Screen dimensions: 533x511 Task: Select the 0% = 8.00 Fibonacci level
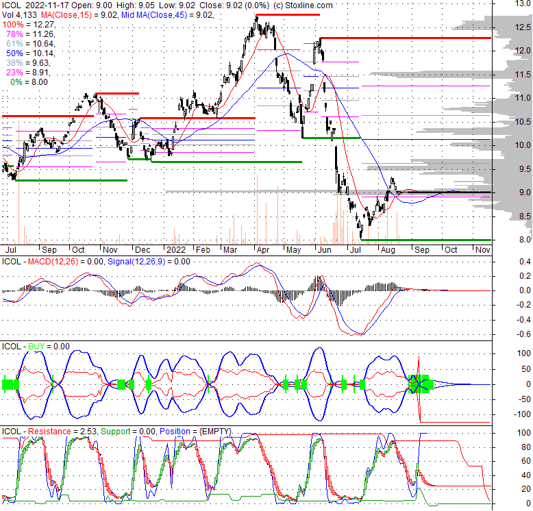point(29,82)
